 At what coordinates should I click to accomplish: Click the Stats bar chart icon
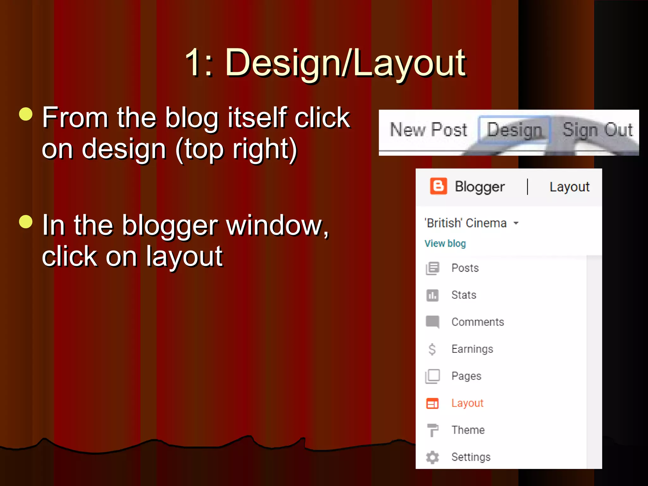point(432,295)
